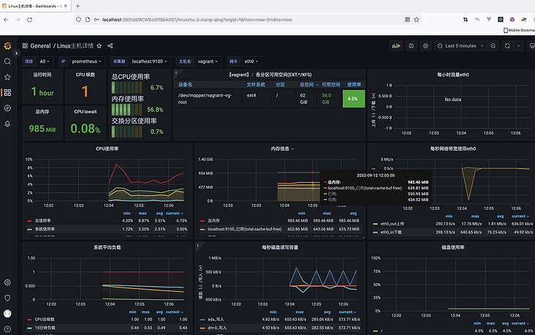Click the Grafana logo home button
Viewport: 535px width, 335px height.
[7, 45]
